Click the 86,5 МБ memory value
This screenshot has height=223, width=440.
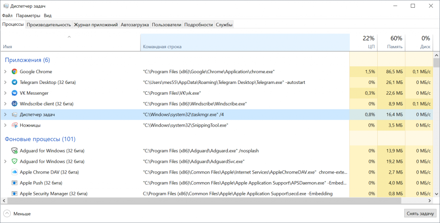[x=394, y=72]
